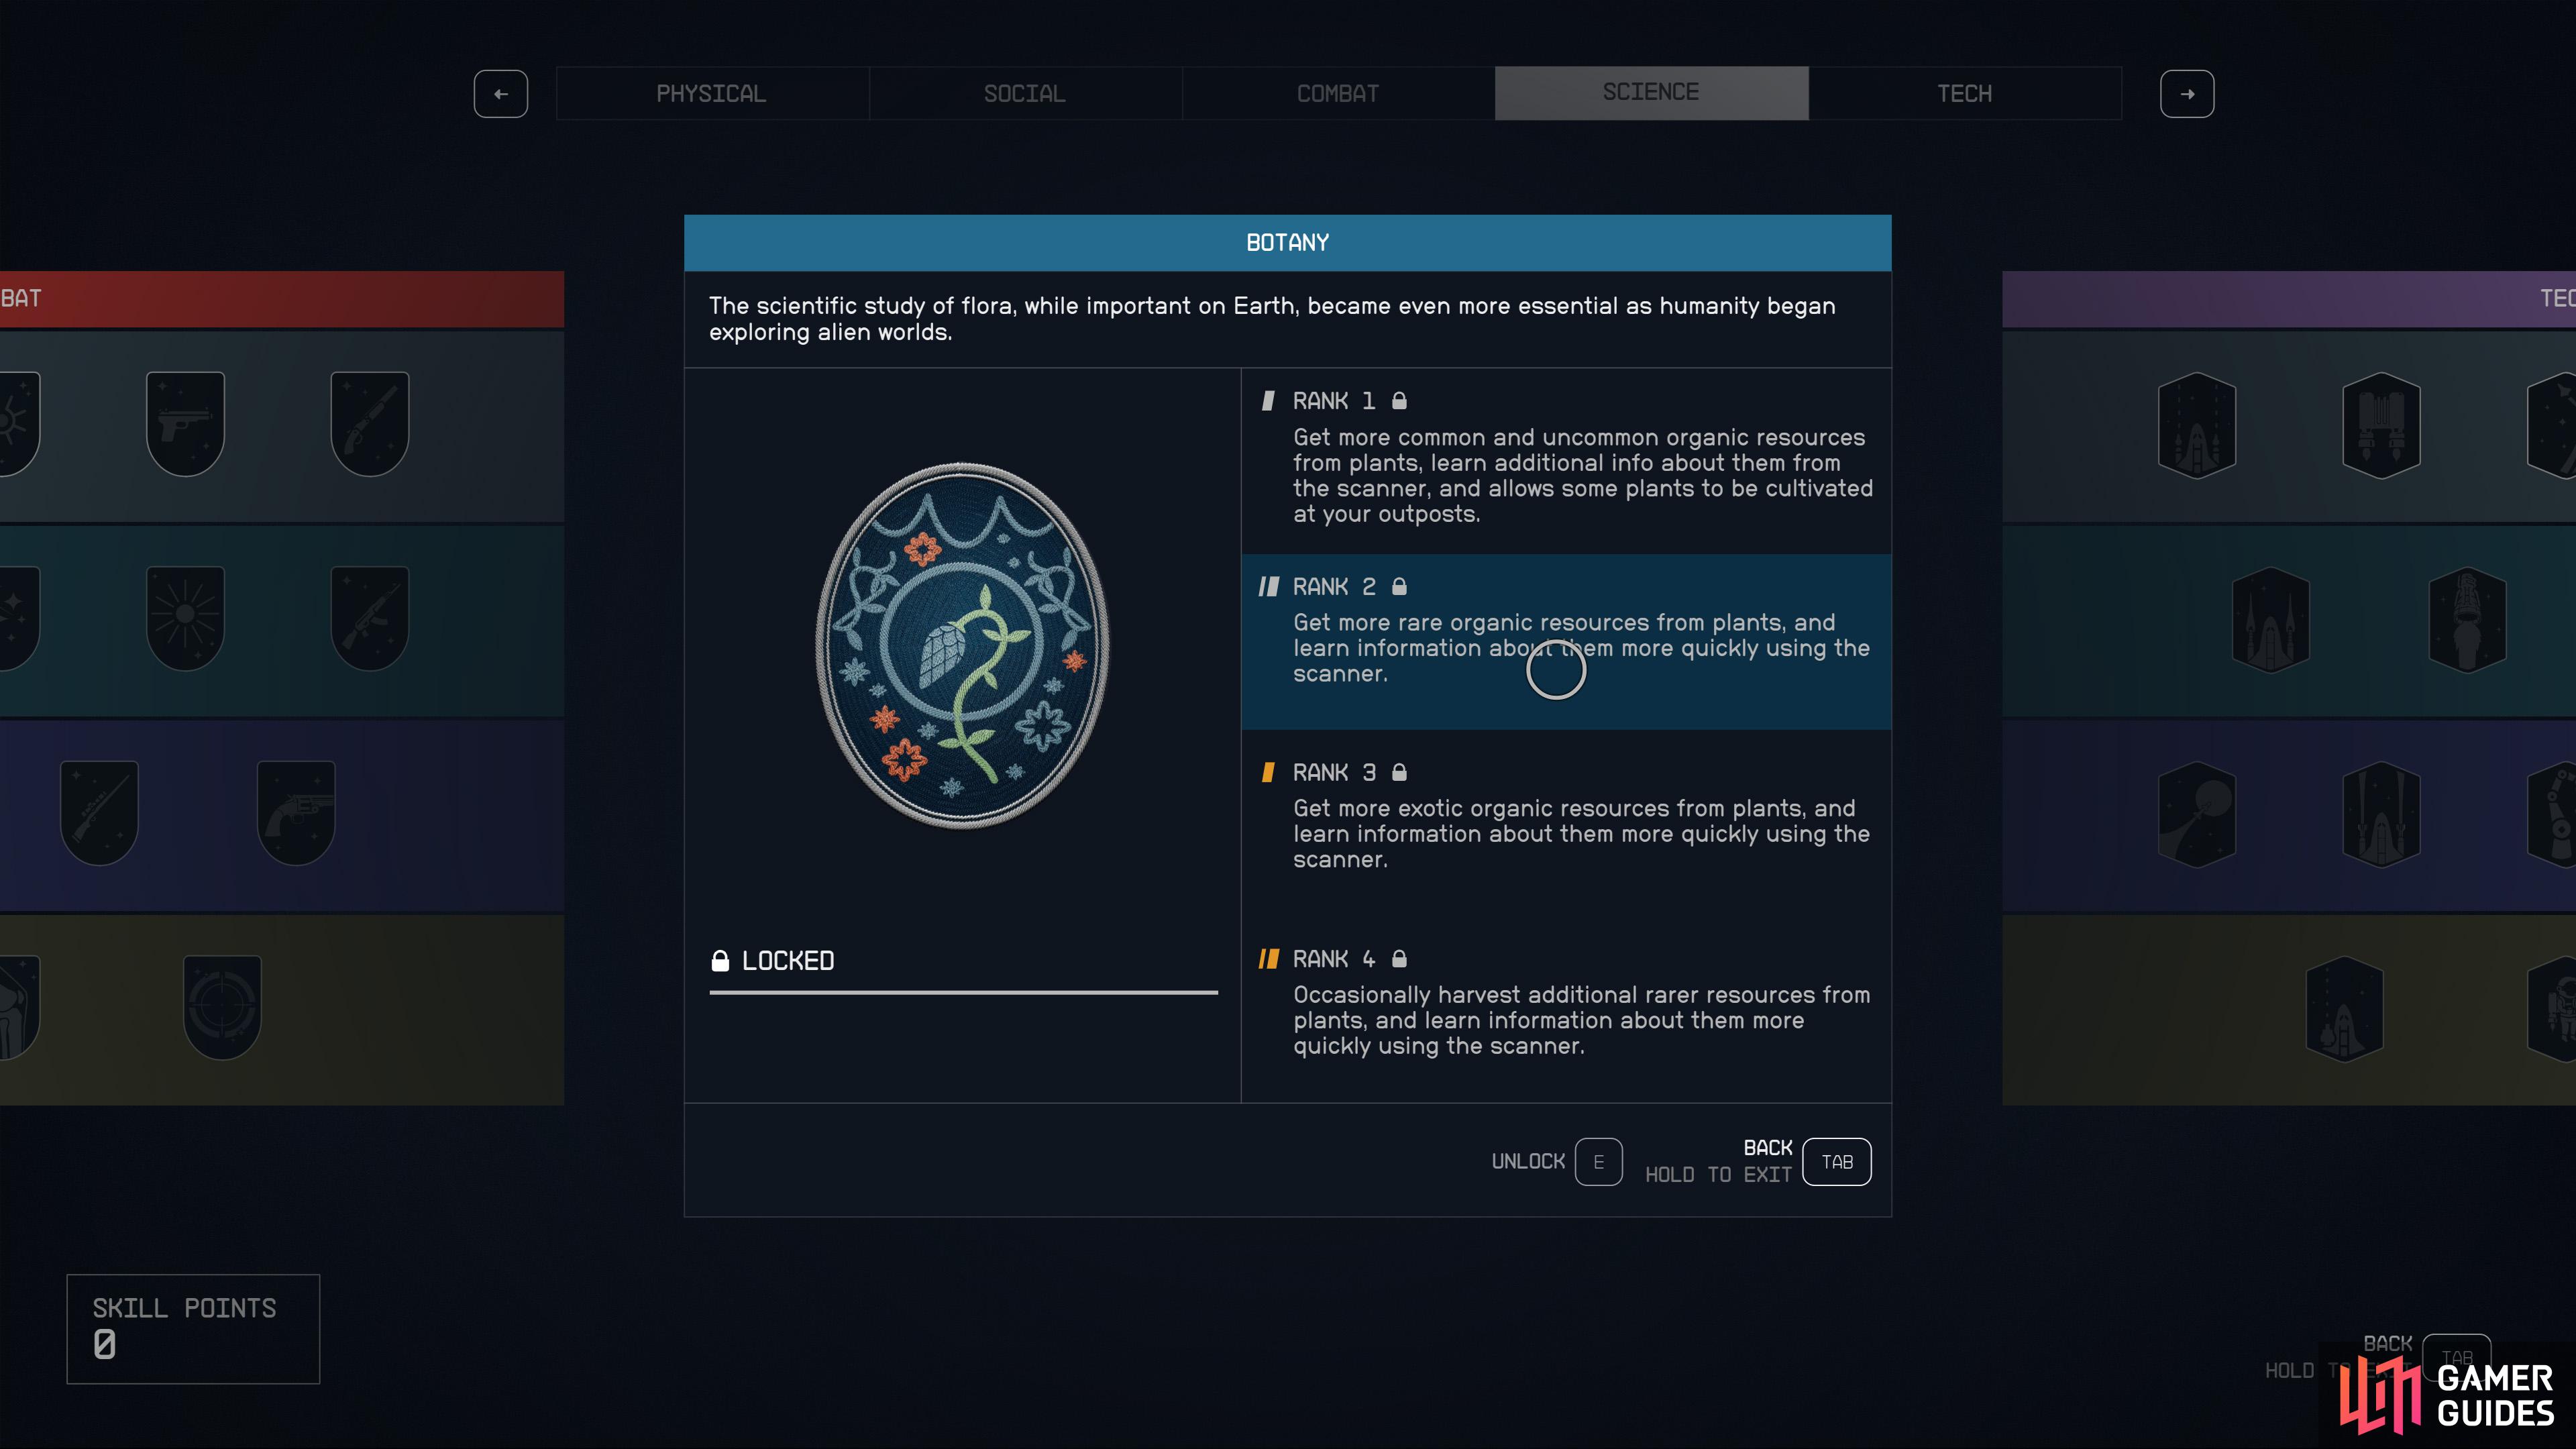Select the crosshair targeting skill badge
This screenshot has width=2576, height=1449.
222,1007
